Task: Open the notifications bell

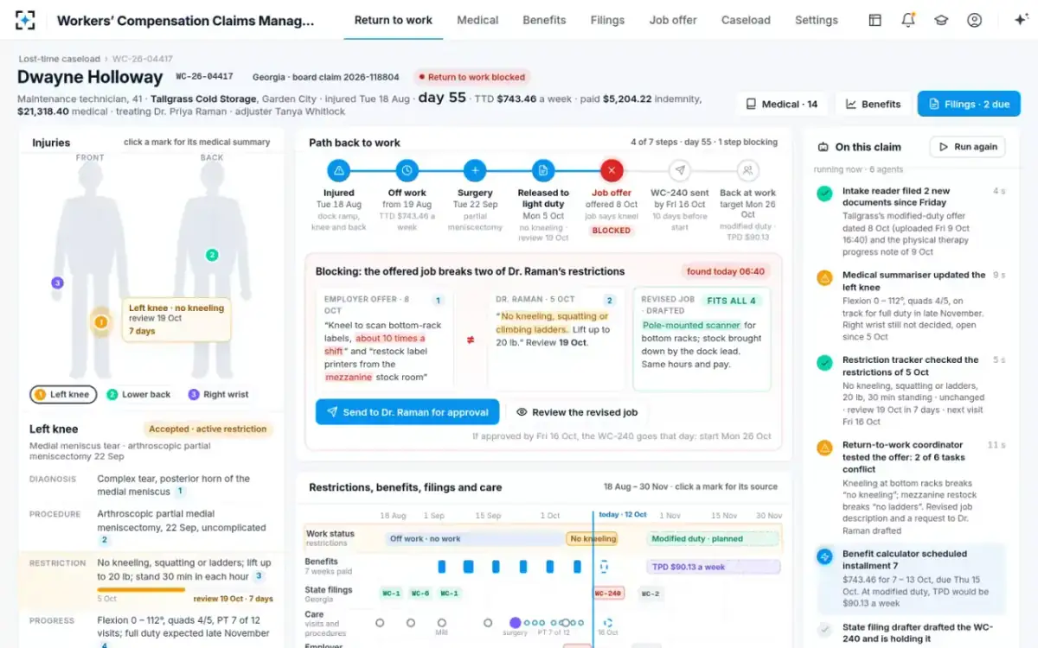Action: point(908,20)
